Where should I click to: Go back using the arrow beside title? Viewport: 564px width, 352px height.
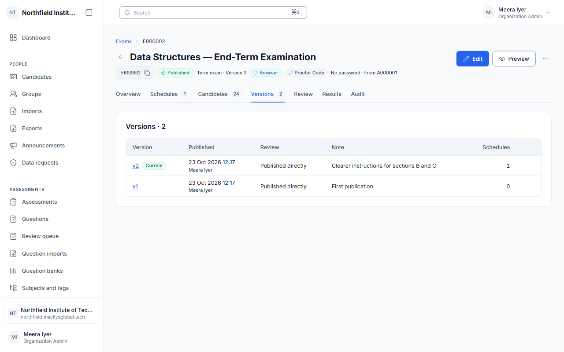120,57
